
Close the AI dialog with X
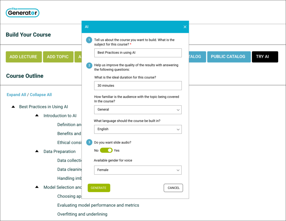coord(185,27)
